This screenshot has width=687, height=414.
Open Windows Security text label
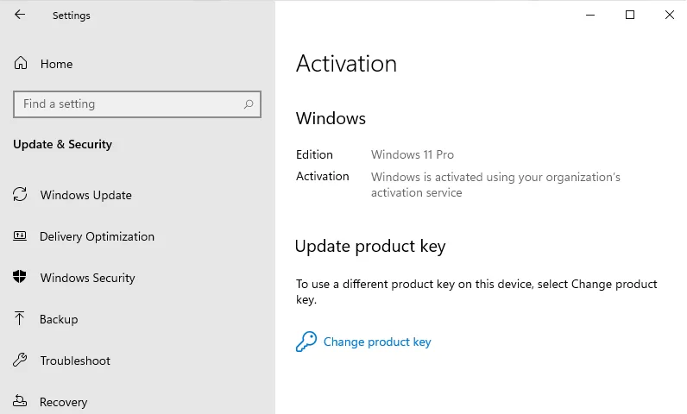(x=87, y=278)
